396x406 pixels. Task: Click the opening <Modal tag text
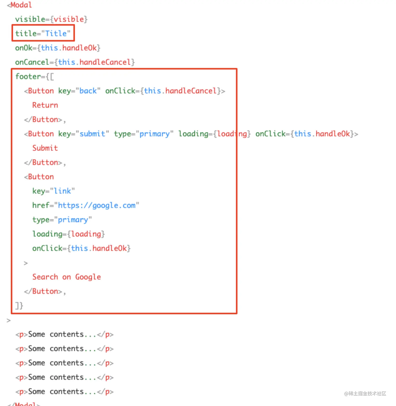point(19,5)
